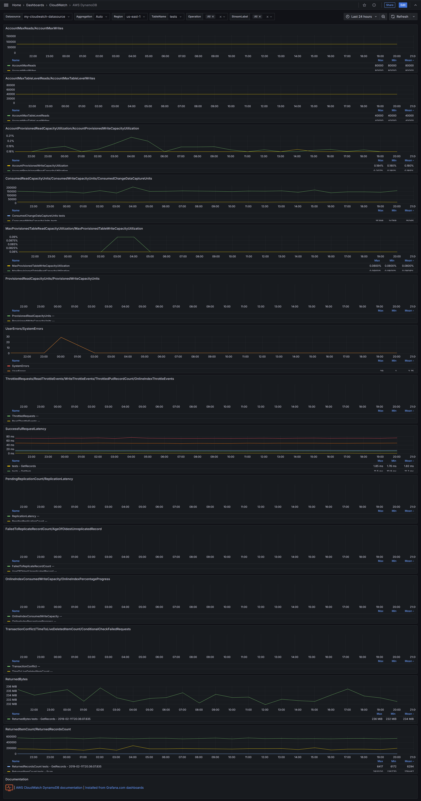Toggle ConsumedChangeDataCaptureUnits tests legend series
The image size is (421, 801).
(x=38, y=216)
